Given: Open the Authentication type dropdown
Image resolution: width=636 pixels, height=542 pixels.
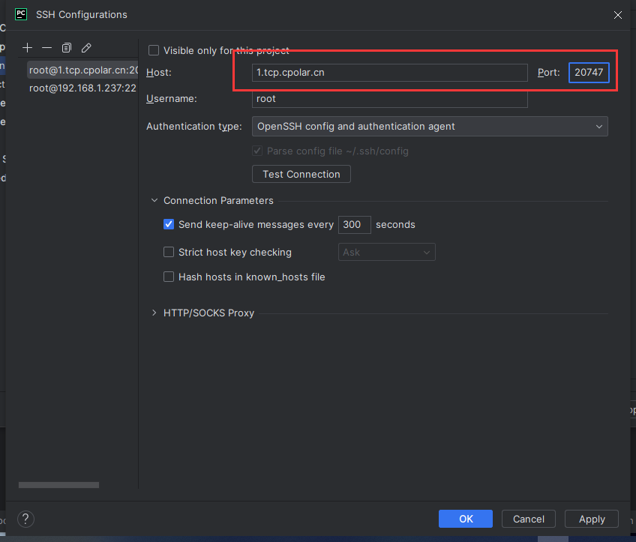Looking at the screenshot, I should (x=430, y=127).
